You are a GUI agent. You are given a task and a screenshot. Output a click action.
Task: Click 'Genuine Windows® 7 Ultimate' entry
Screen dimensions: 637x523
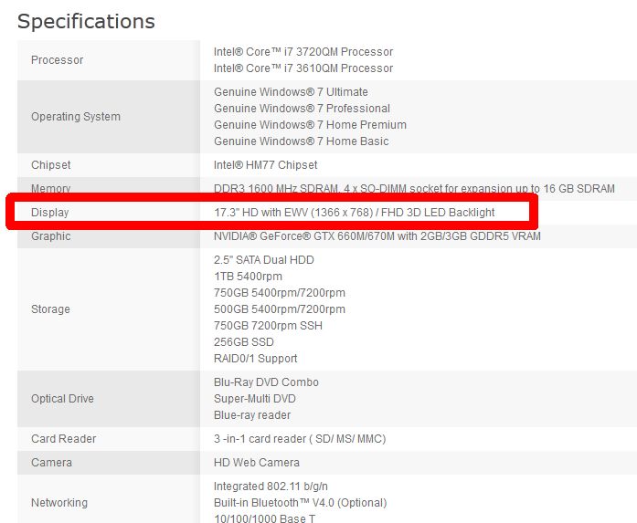(291, 92)
